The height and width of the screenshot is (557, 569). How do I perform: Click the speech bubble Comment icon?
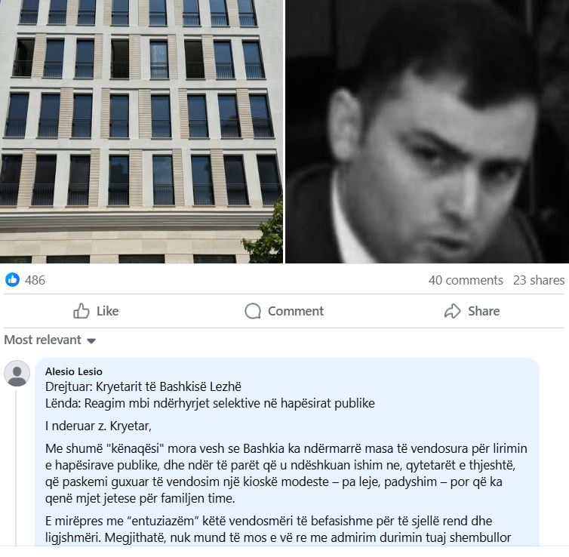pyautogui.click(x=253, y=311)
